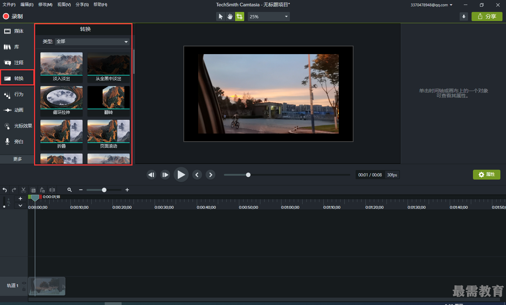Undo the last action

5,190
